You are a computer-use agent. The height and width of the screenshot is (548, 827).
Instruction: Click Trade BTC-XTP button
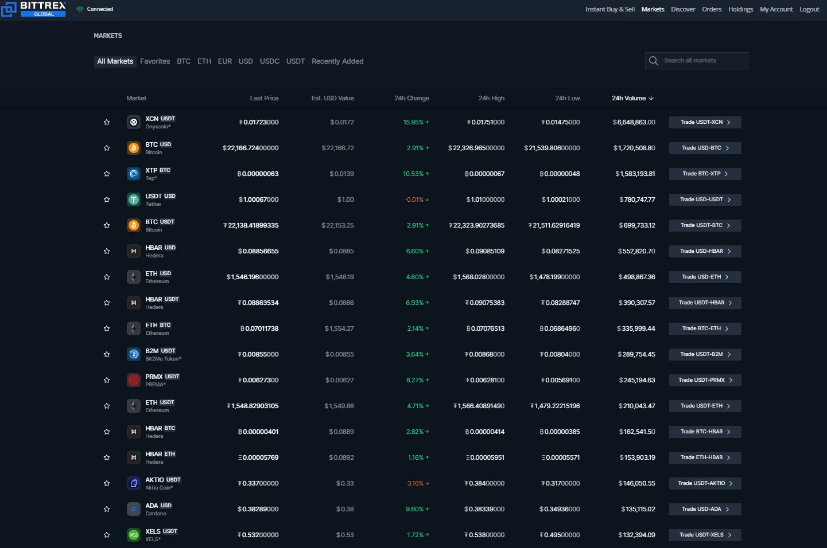pyautogui.click(x=705, y=174)
